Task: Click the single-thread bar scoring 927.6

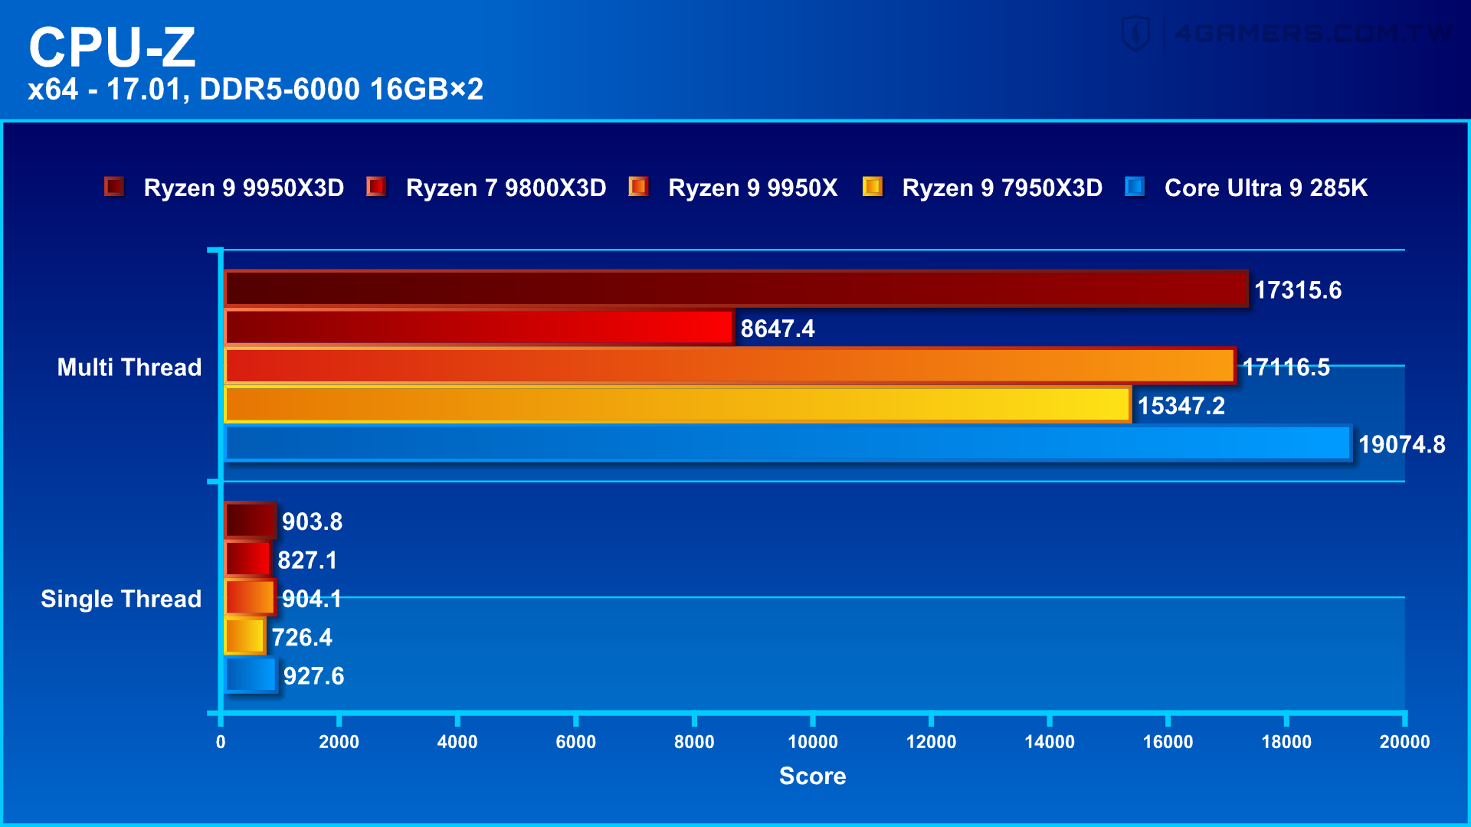Action: [251, 675]
